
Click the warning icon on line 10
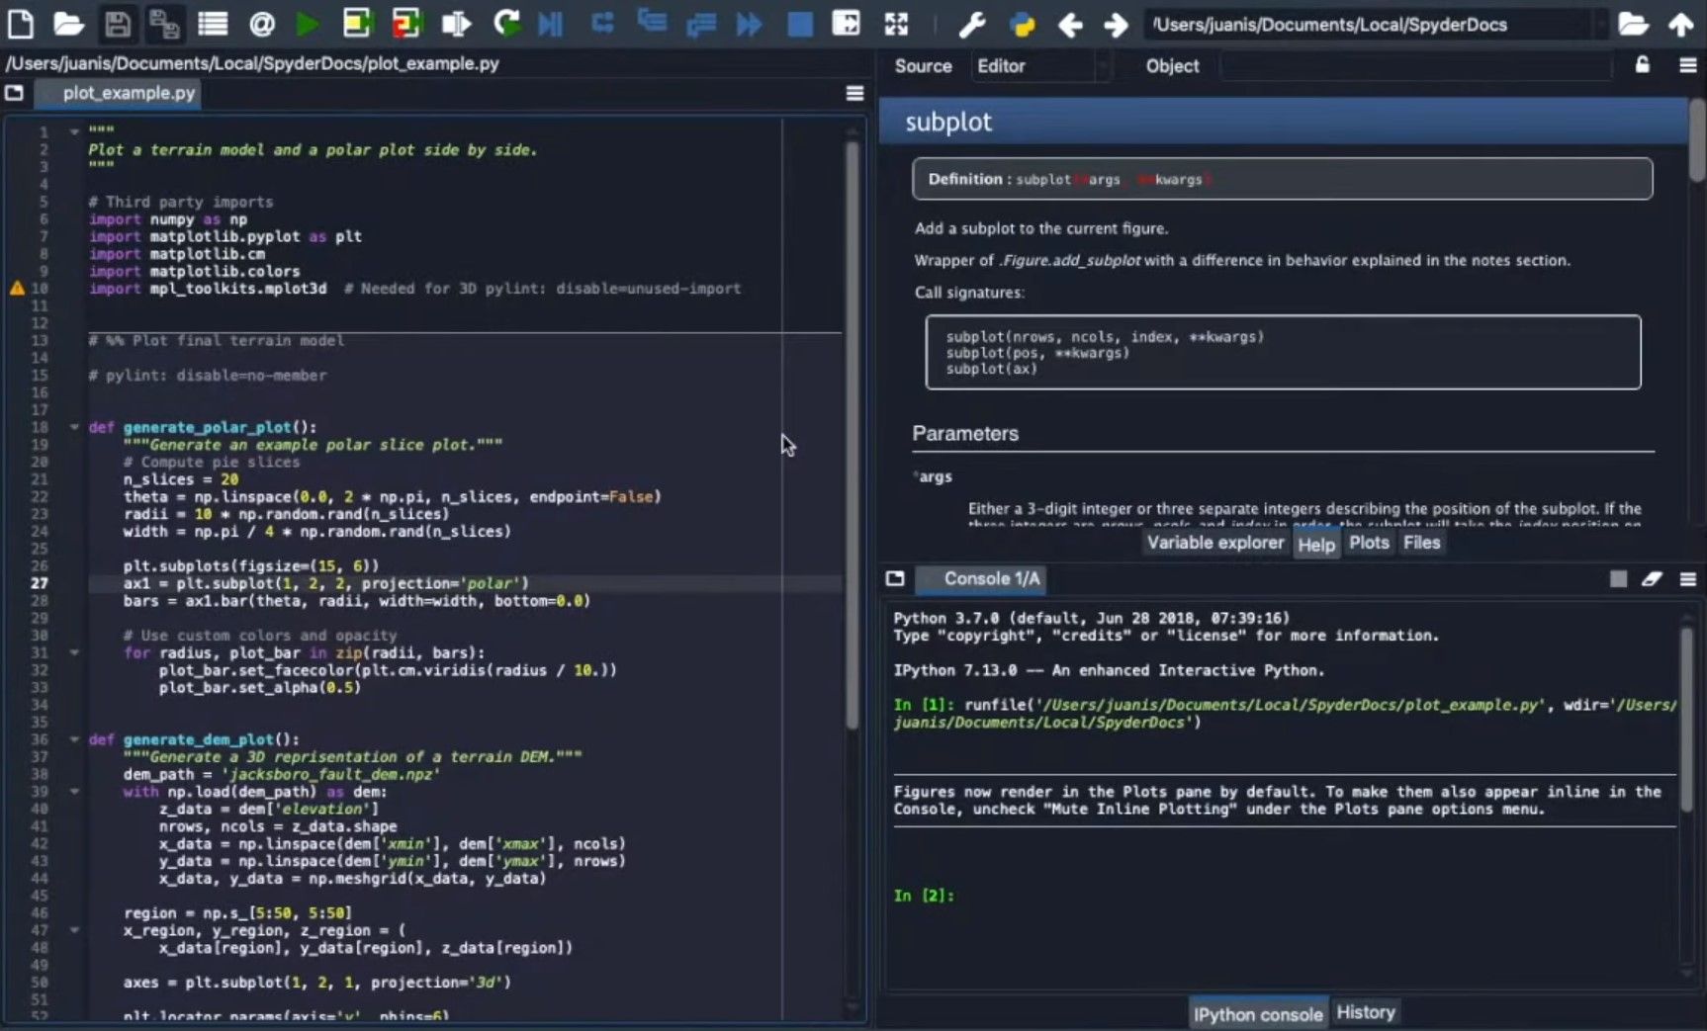tap(17, 289)
